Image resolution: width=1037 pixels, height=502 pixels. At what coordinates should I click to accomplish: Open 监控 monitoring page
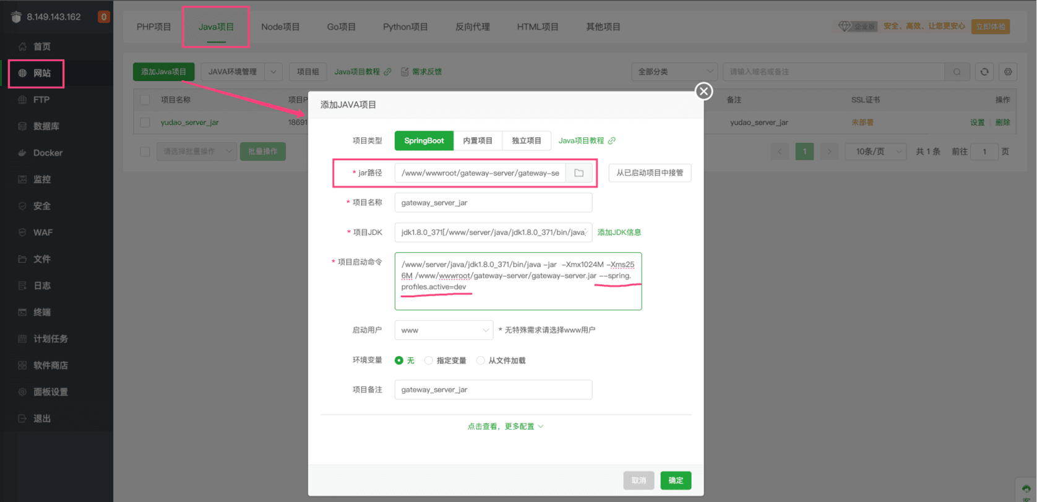pos(41,179)
